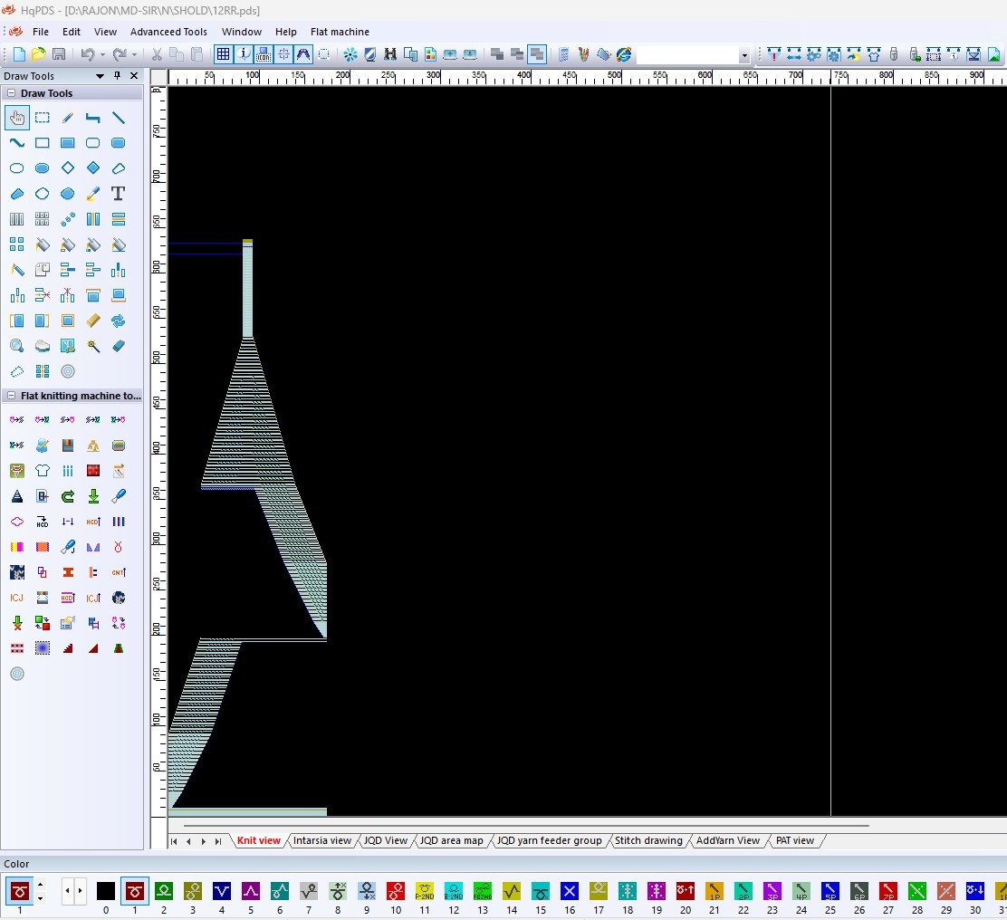Select the dashed rectangle selection tool

[42, 118]
